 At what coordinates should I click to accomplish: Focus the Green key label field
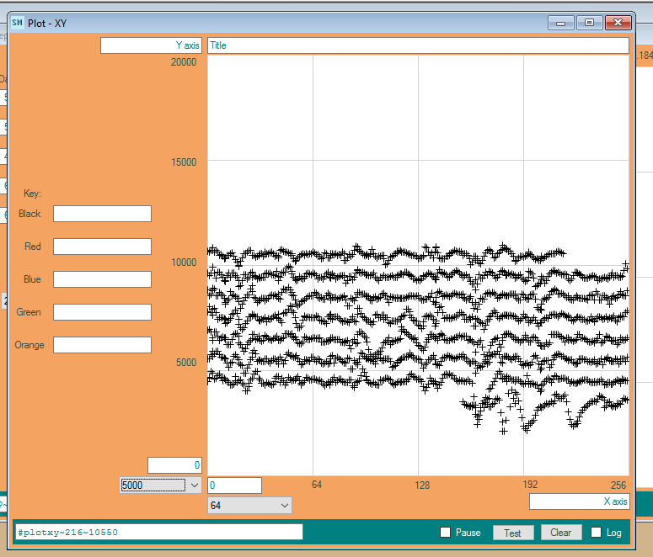pyautogui.click(x=102, y=312)
